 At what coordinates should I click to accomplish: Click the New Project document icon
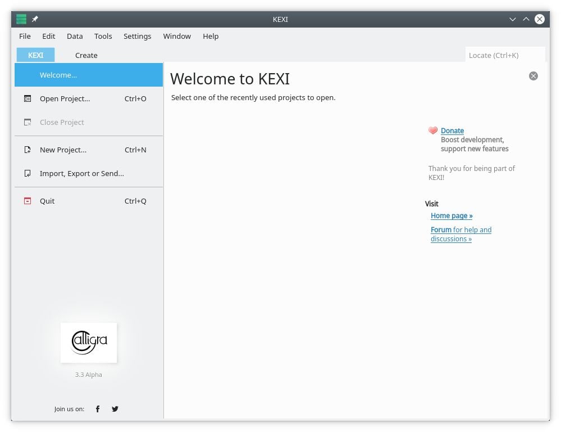pos(28,150)
